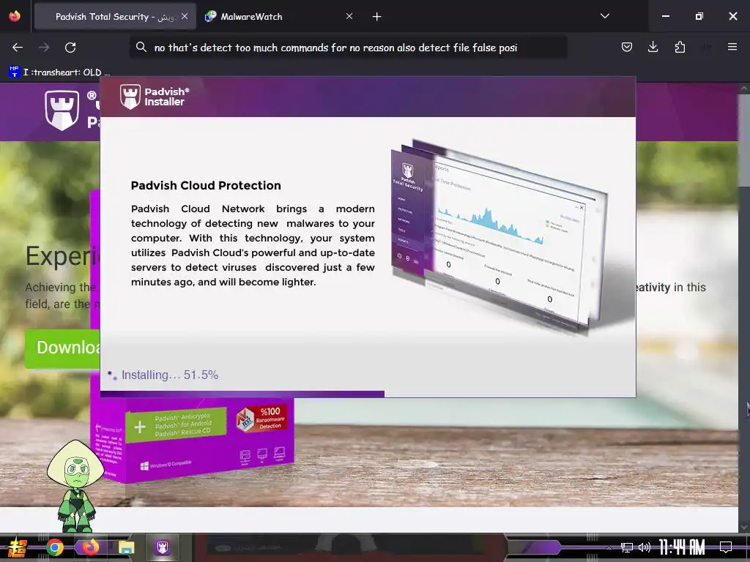Expand the list all tabs dropdown
Image resolution: width=750 pixels, height=562 pixels.
pos(604,16)
